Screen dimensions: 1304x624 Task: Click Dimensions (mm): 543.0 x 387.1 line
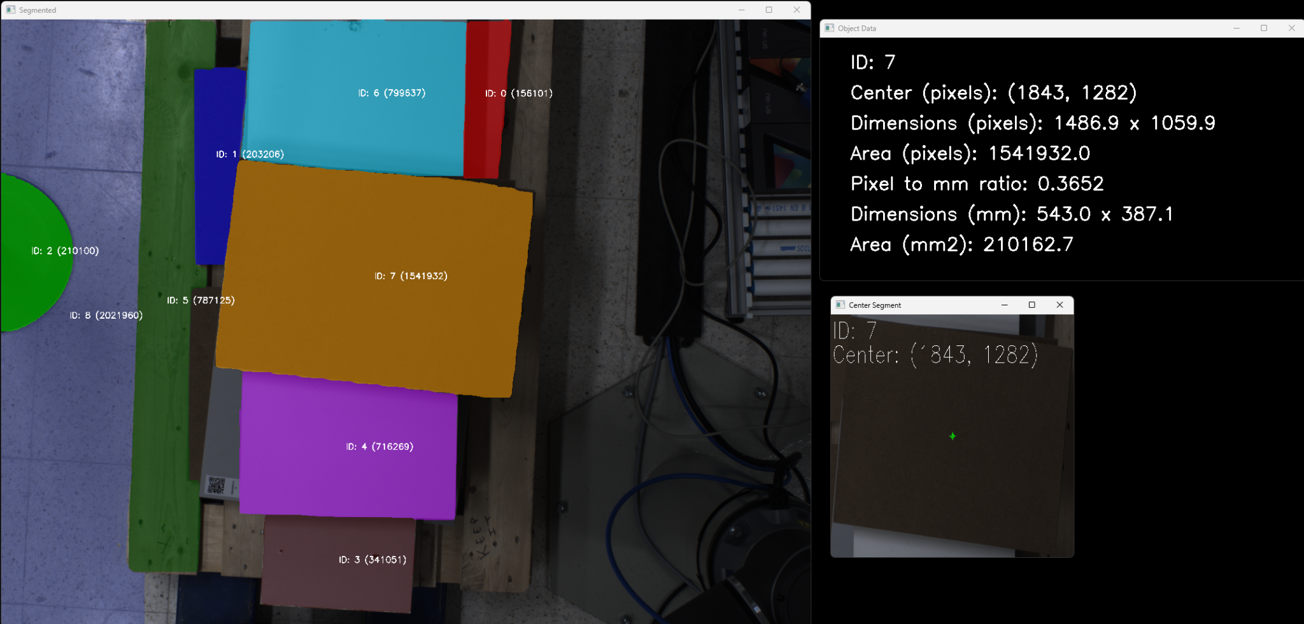pyautogui.click(x=1011, y=214)
